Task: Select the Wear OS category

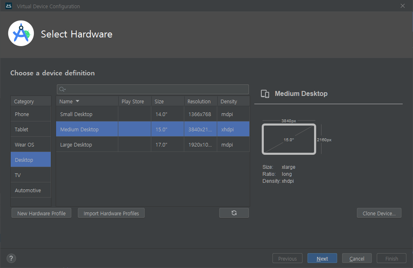Action: click(31, 144)
